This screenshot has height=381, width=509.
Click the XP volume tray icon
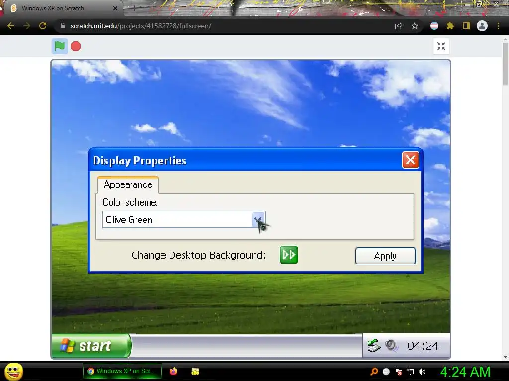coord(391,345)
